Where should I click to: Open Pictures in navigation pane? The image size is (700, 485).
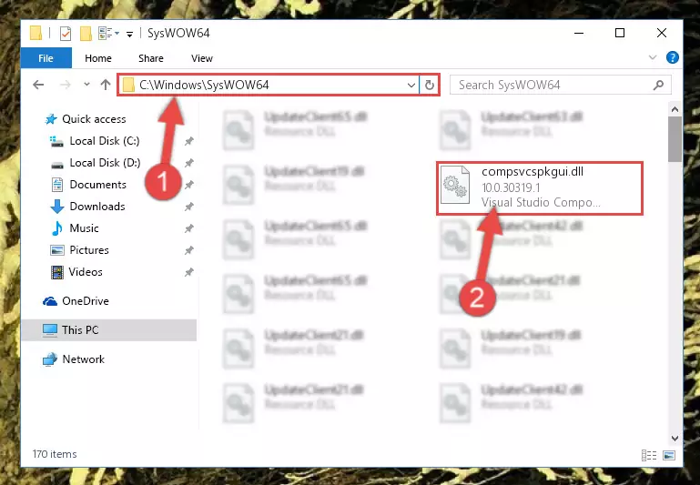tap(89, 250)
